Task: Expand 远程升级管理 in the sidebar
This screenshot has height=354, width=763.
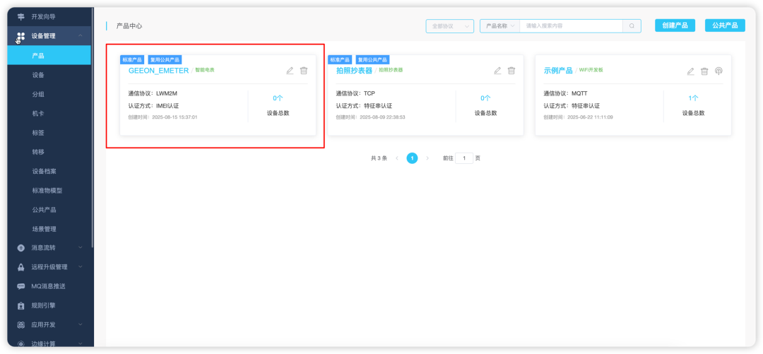Action: [x=49, y=267]
